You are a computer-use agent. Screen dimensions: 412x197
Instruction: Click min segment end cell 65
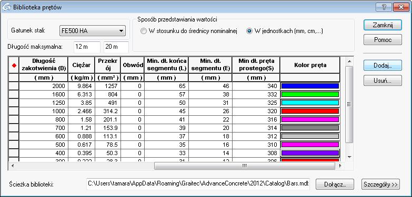166,86
